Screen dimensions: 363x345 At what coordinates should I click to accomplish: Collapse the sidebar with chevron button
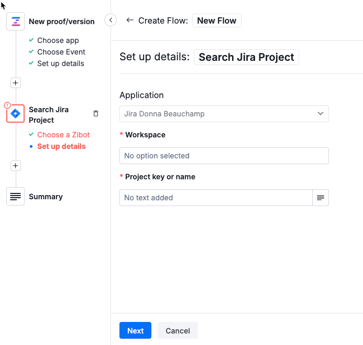point(111,20)
